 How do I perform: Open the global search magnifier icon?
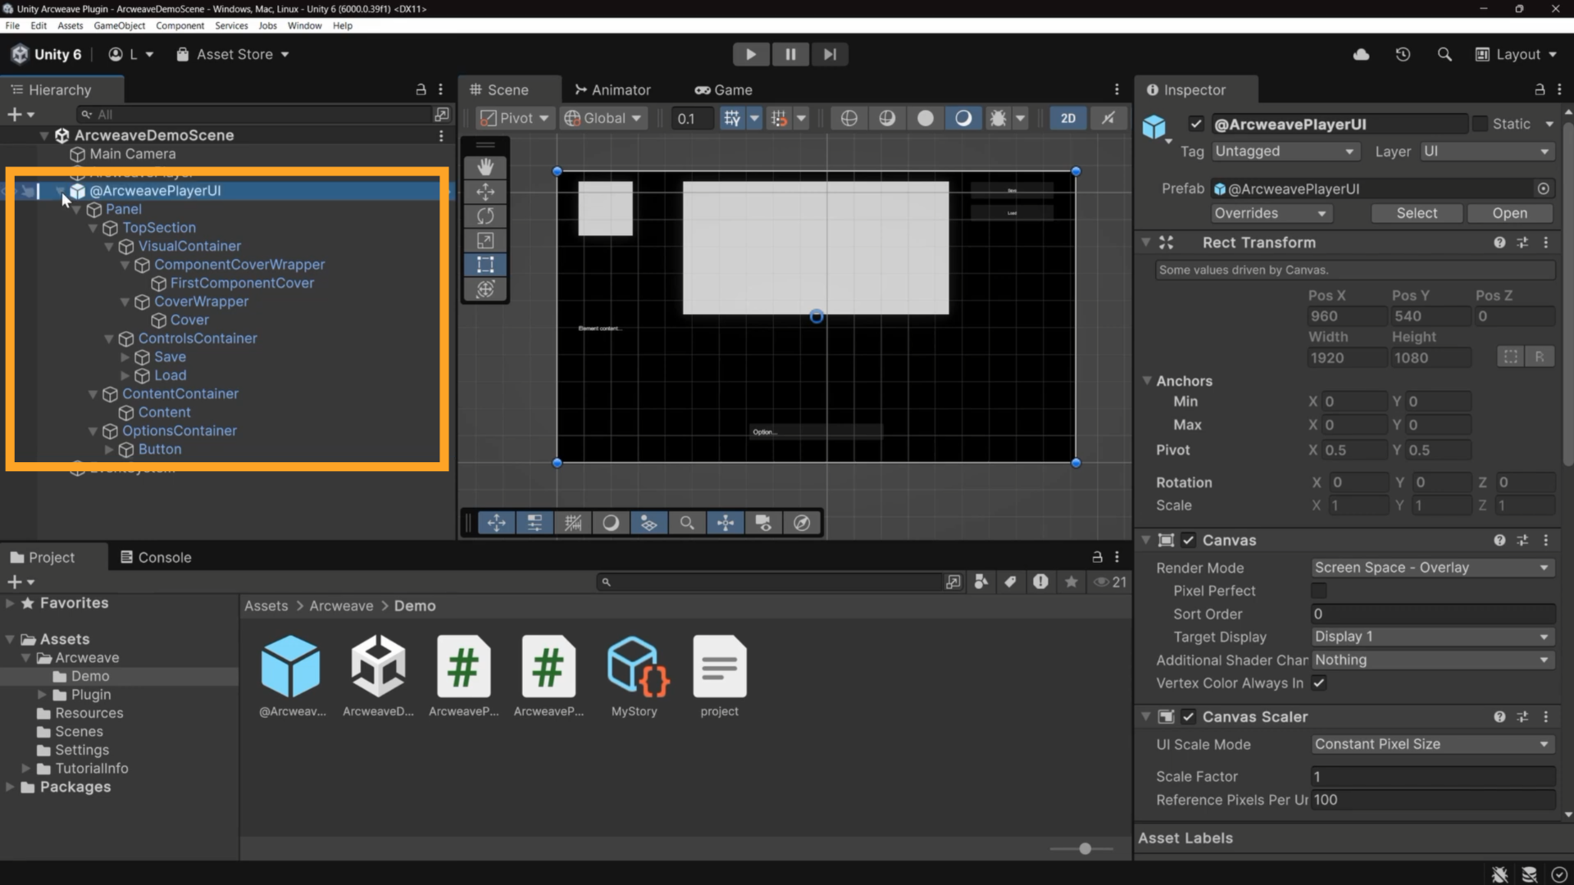point(1444,54)
